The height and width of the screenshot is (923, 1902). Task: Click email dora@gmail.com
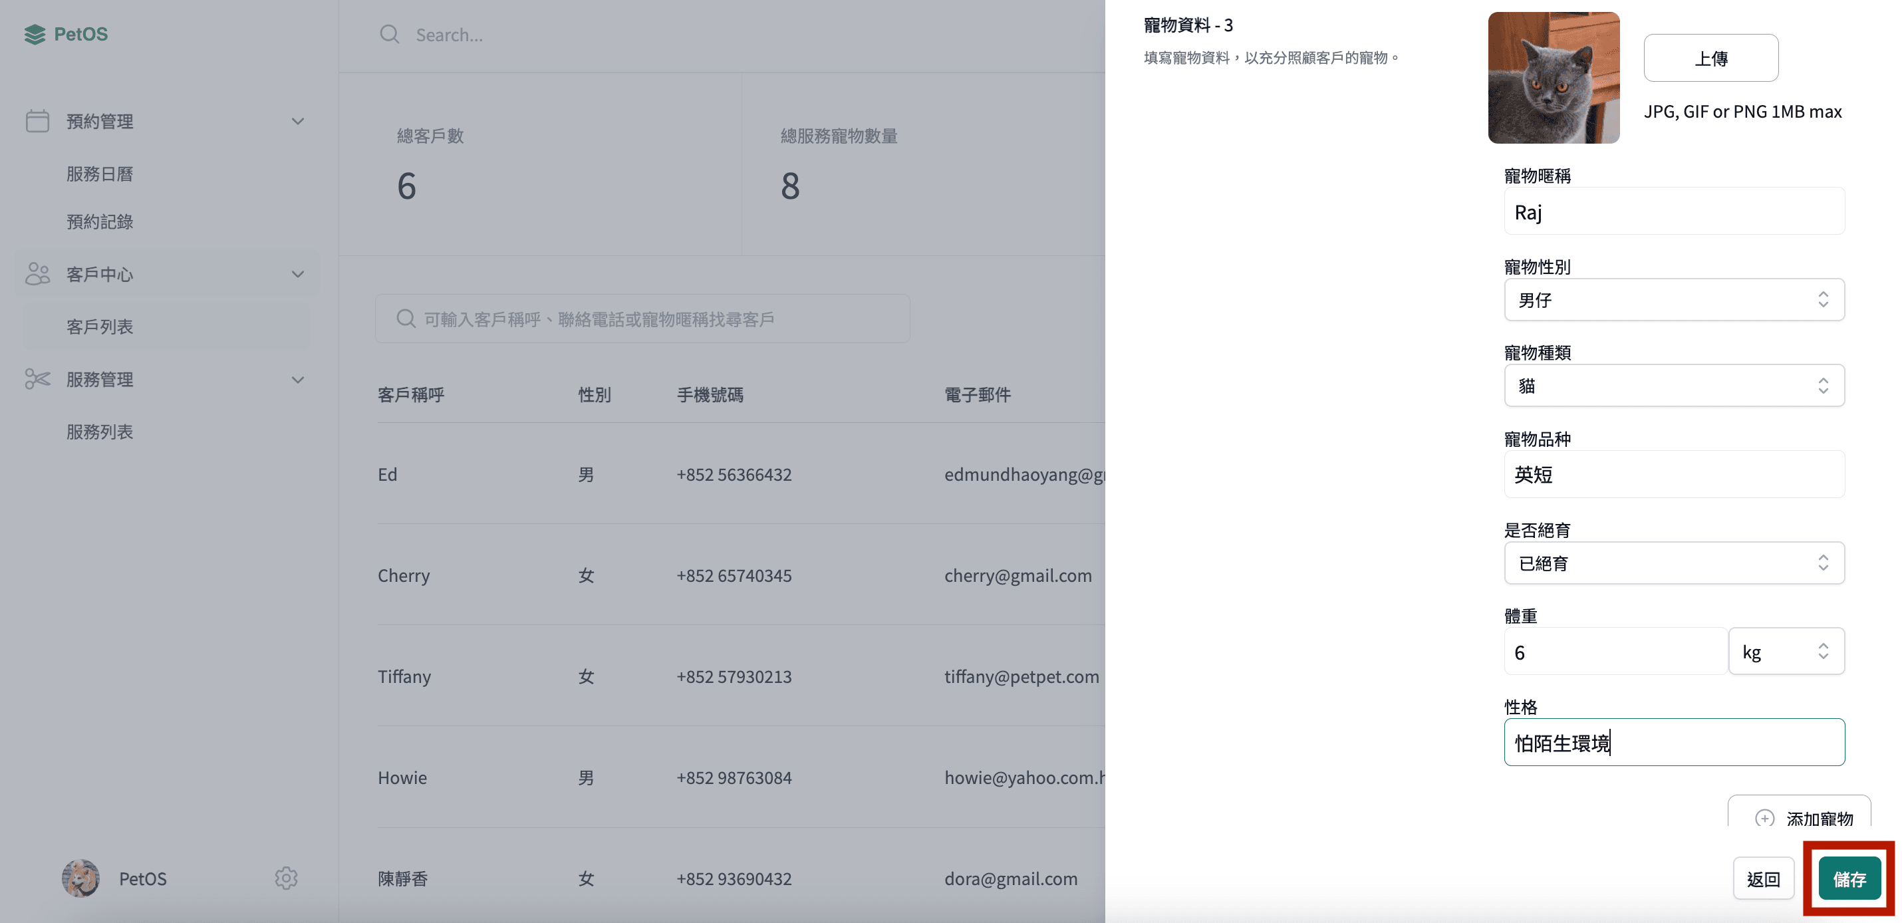(1011, 878)
